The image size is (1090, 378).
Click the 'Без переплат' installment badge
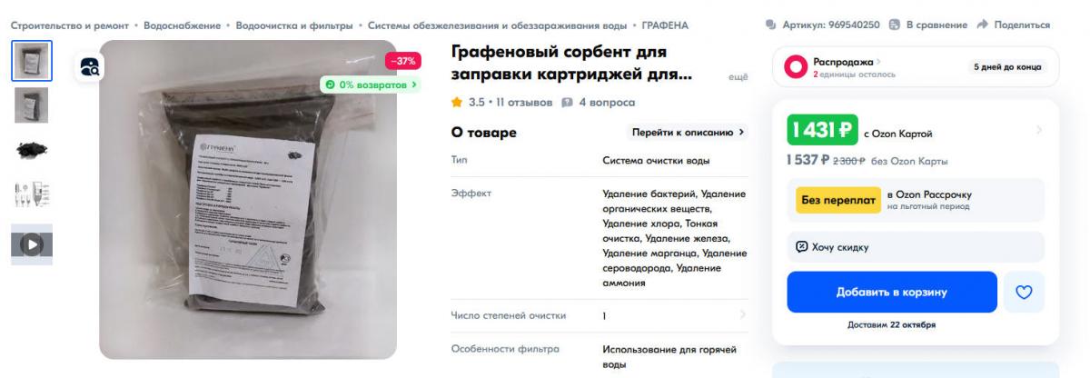[x=837, y=200]
